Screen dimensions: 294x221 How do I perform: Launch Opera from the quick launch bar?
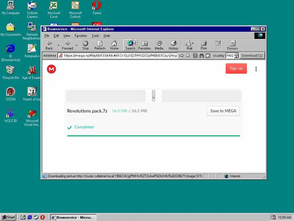(43, 217)
